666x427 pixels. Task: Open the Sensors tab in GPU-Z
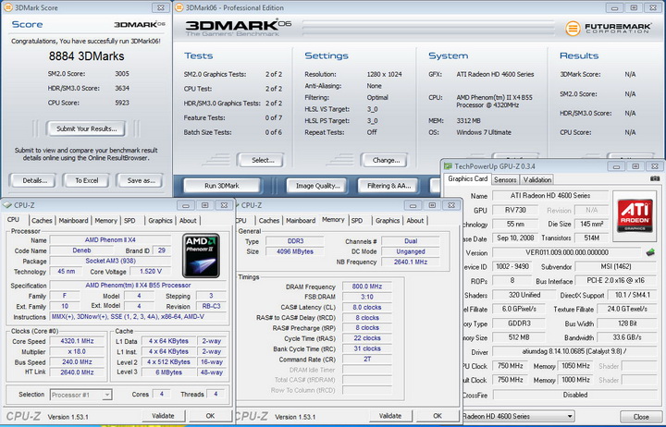tap(505, 179)
